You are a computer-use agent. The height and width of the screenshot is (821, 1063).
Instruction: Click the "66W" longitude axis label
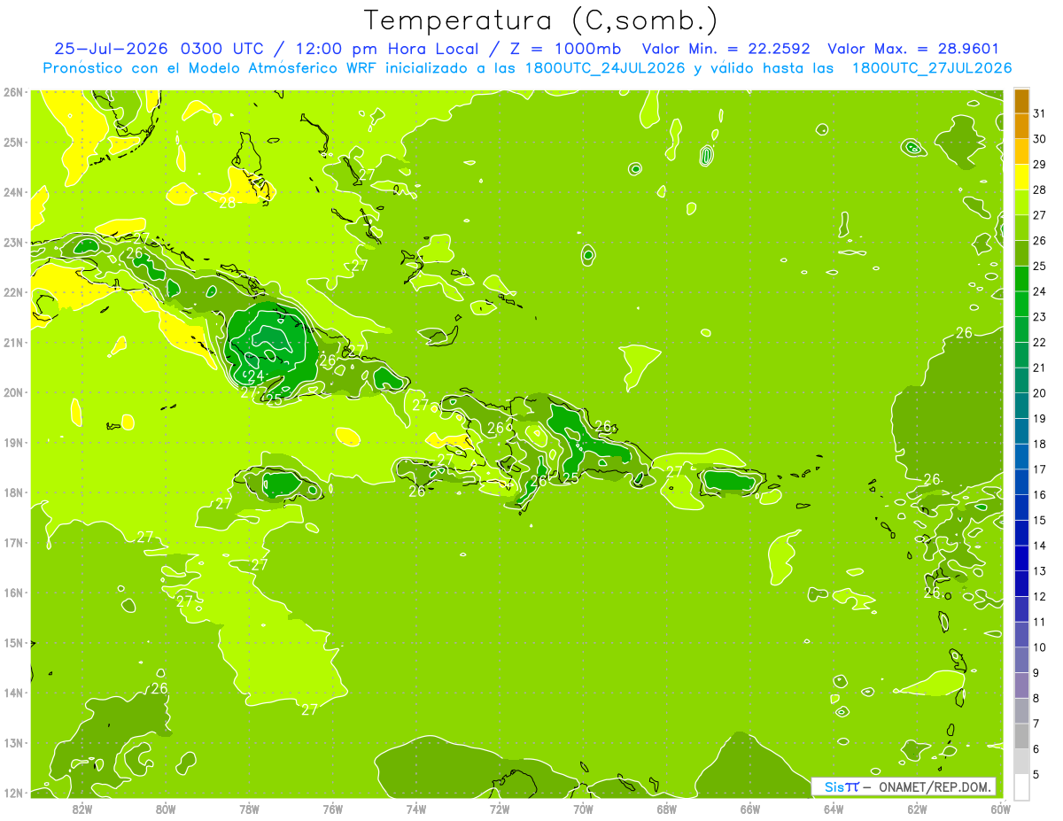[x=749, y=809]
